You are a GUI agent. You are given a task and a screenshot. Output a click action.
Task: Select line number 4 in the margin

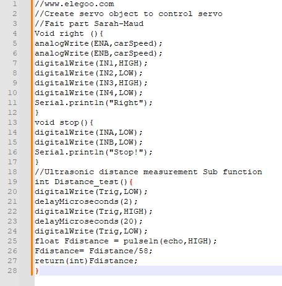(15, 33)
